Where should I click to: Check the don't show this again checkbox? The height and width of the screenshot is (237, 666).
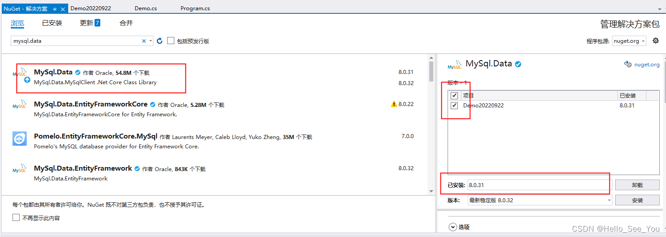click(x=16, y=218)
